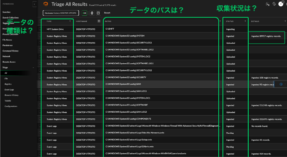Open the DETAILS column filter funnel
This screenshot has width=287, height=157.
click(x=285, y=21)
